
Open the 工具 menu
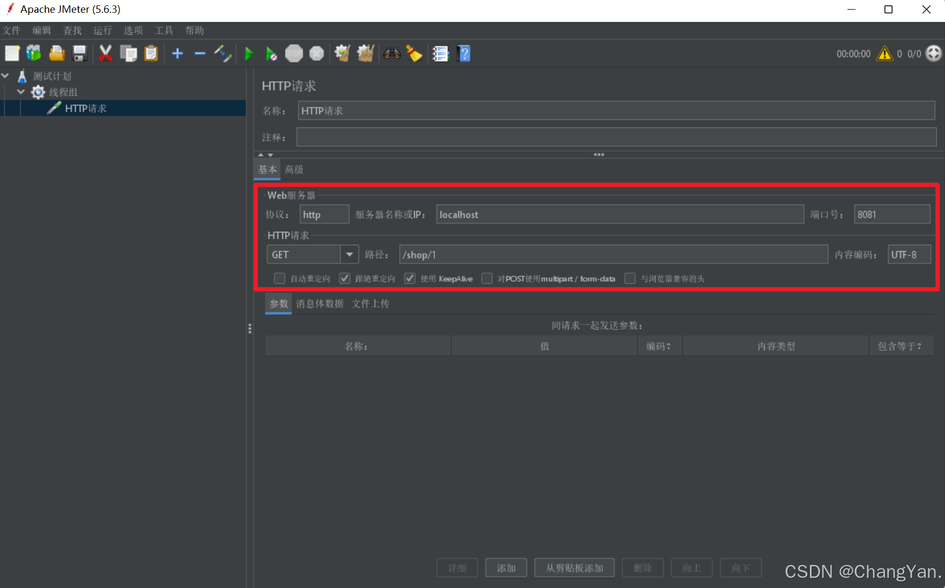click(164, 31)
